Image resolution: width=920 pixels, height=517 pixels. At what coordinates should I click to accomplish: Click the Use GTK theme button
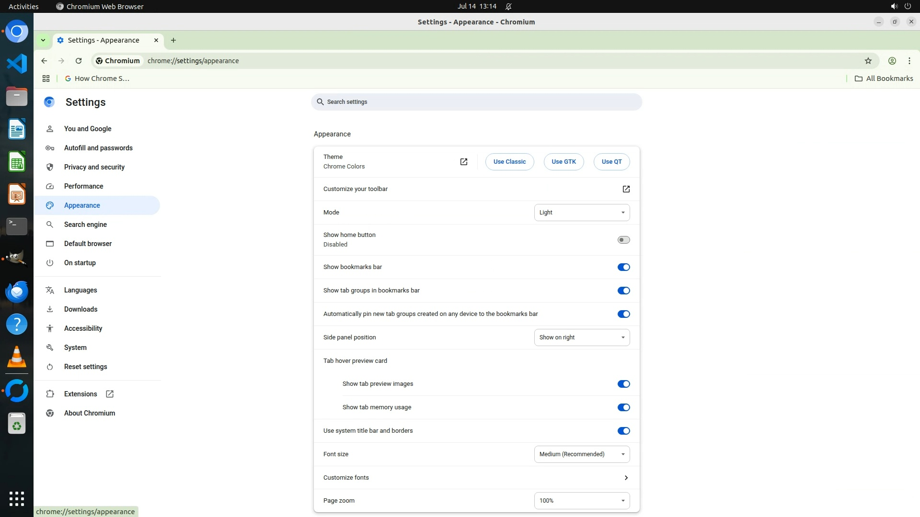(x=563, y=162)
